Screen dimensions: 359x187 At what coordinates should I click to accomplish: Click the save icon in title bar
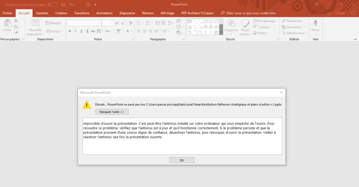63,5
